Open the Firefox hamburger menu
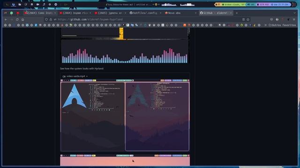 point(294,20)
